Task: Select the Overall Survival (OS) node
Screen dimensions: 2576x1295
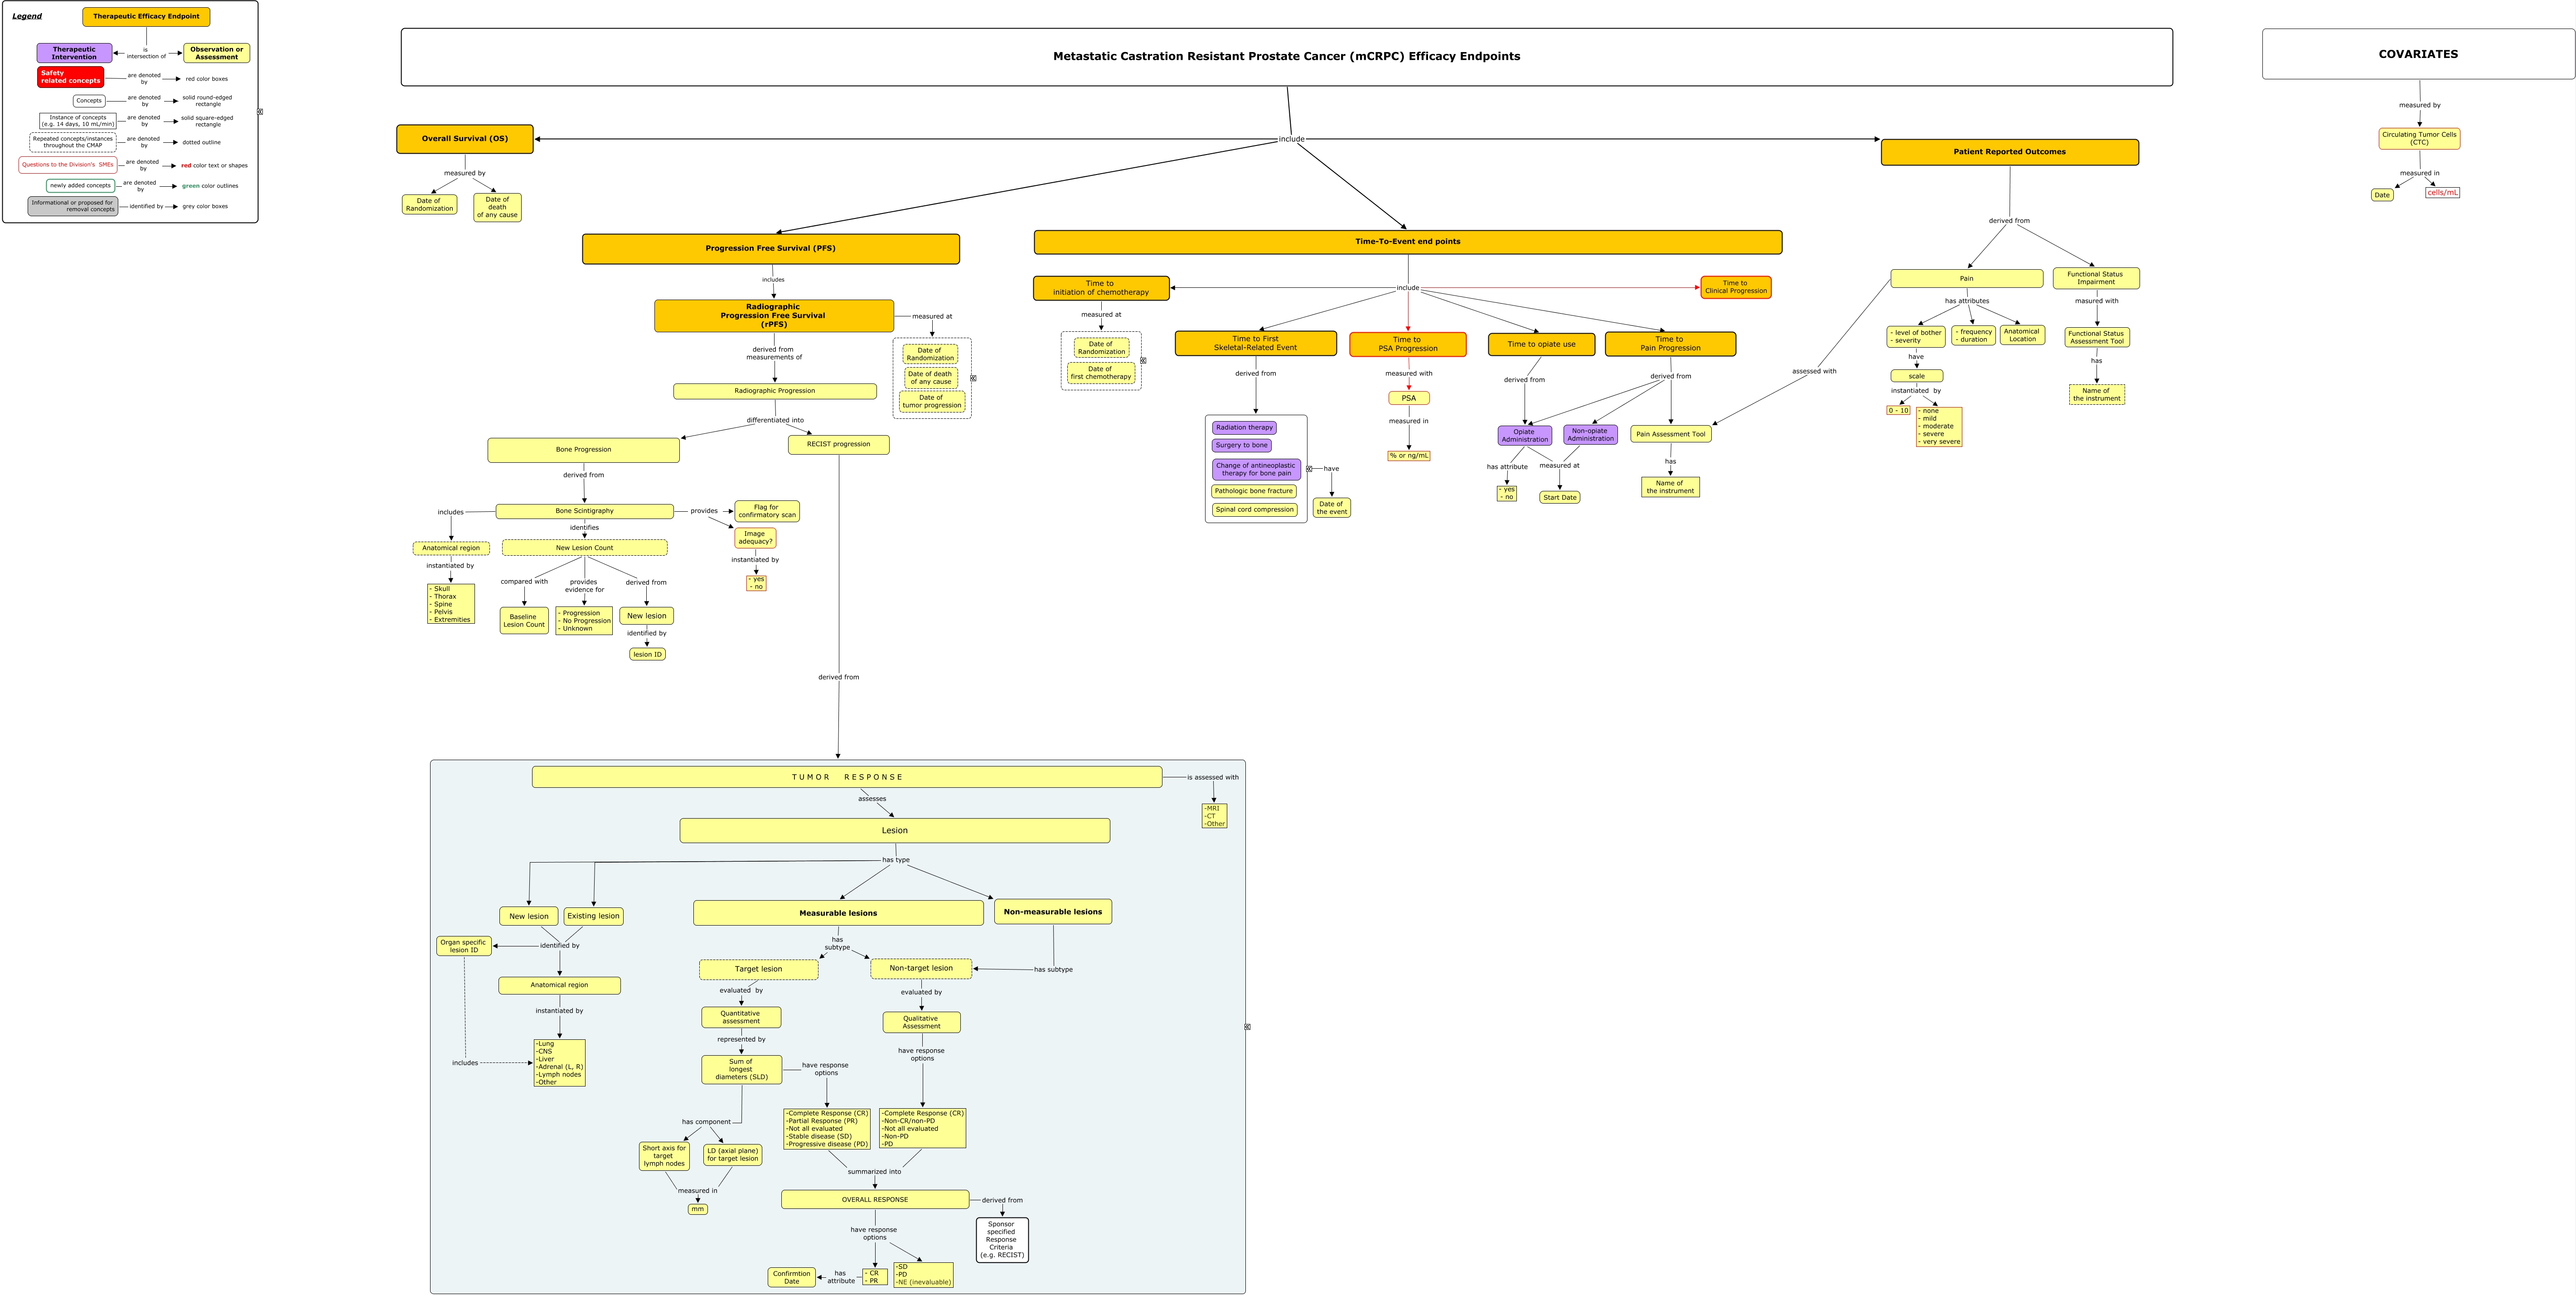Action: (x=464, y=139)
